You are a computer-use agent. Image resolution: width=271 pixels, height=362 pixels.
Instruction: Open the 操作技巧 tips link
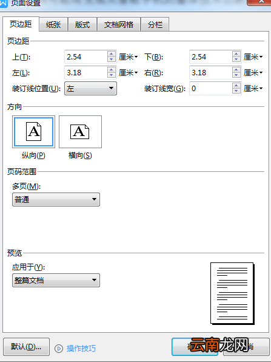pos(81,349)
